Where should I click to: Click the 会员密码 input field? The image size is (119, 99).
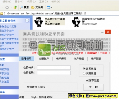tap(54, 73)
